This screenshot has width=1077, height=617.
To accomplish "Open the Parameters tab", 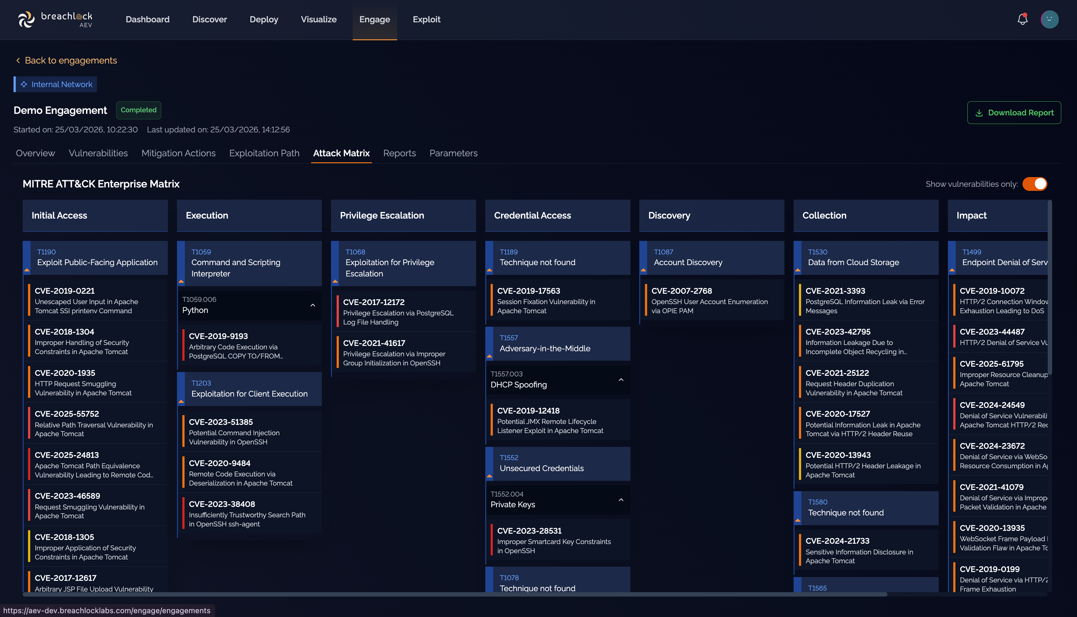I will click(x=453, y=153).
